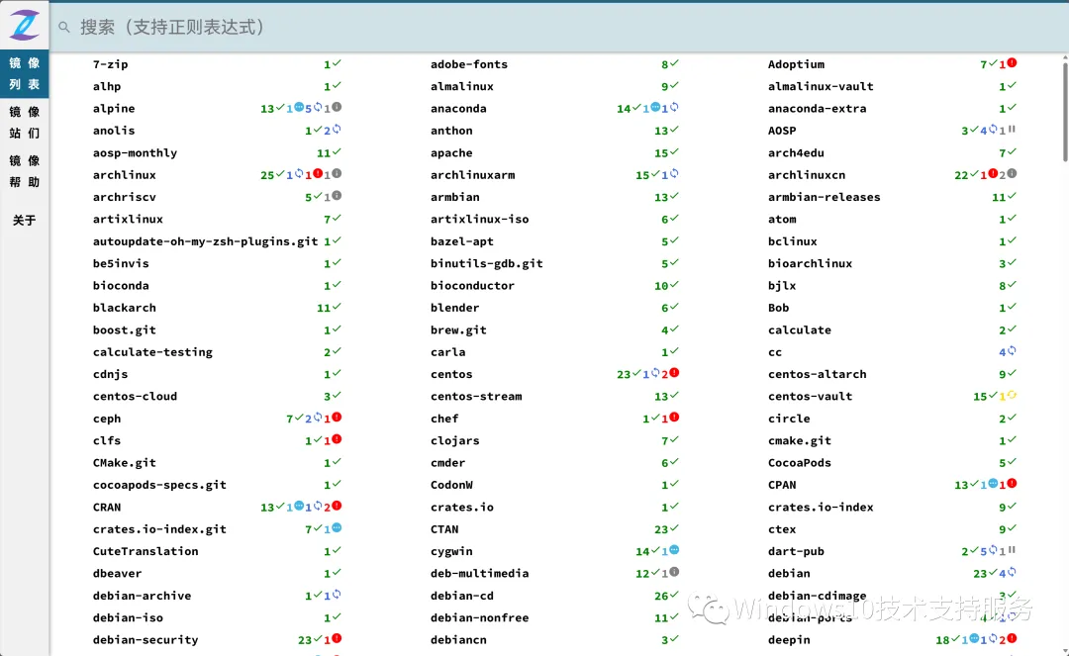
Task: Focus the mirror search input field
Action: tap(559, 28)
